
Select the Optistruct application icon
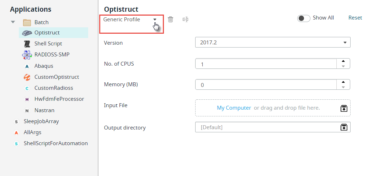[27, 33]
